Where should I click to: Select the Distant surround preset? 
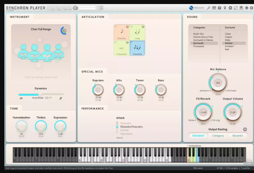pos(234,43)
